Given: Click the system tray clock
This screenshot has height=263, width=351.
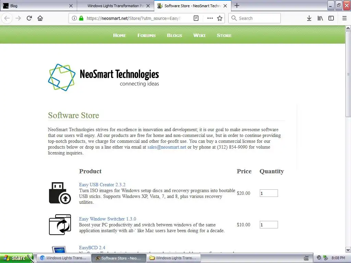Looking at the screenshot, I should 338,258.
